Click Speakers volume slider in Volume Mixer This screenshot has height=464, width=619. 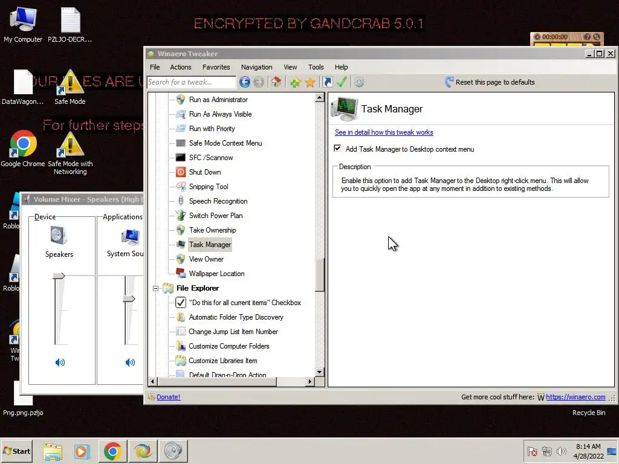(x=59, y=275)
